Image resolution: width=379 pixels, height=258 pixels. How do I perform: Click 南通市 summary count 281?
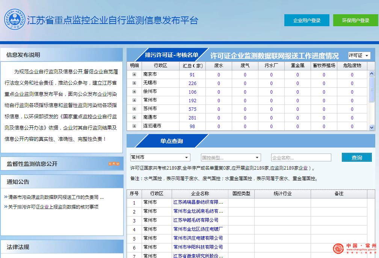192,118
